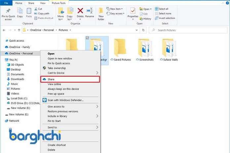Screen dimensions: 230x153
Task: Choose Take ownership in context menu
Action: point(71,68)
